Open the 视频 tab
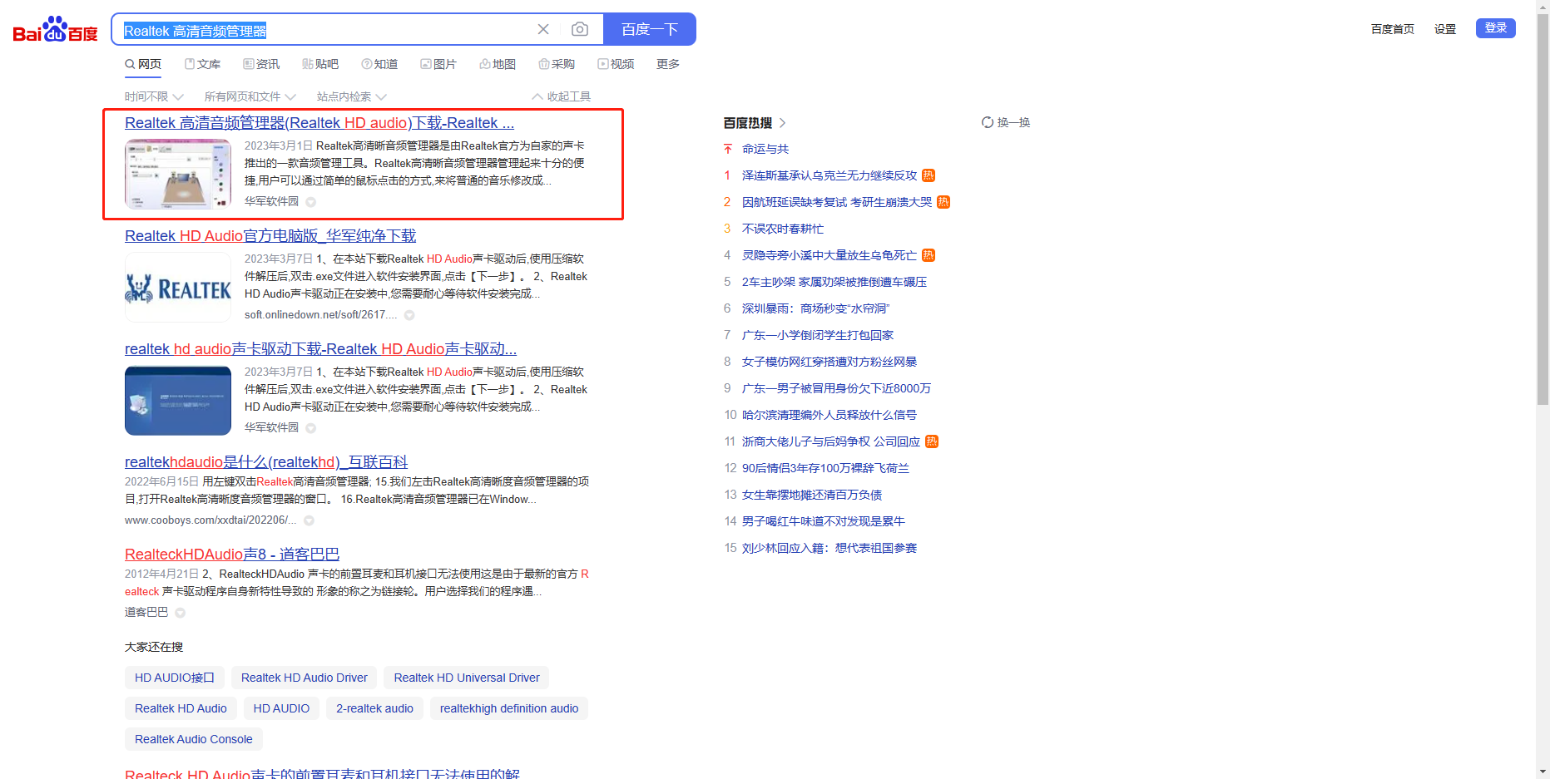1550x779 pixels. tap(616, 64)
